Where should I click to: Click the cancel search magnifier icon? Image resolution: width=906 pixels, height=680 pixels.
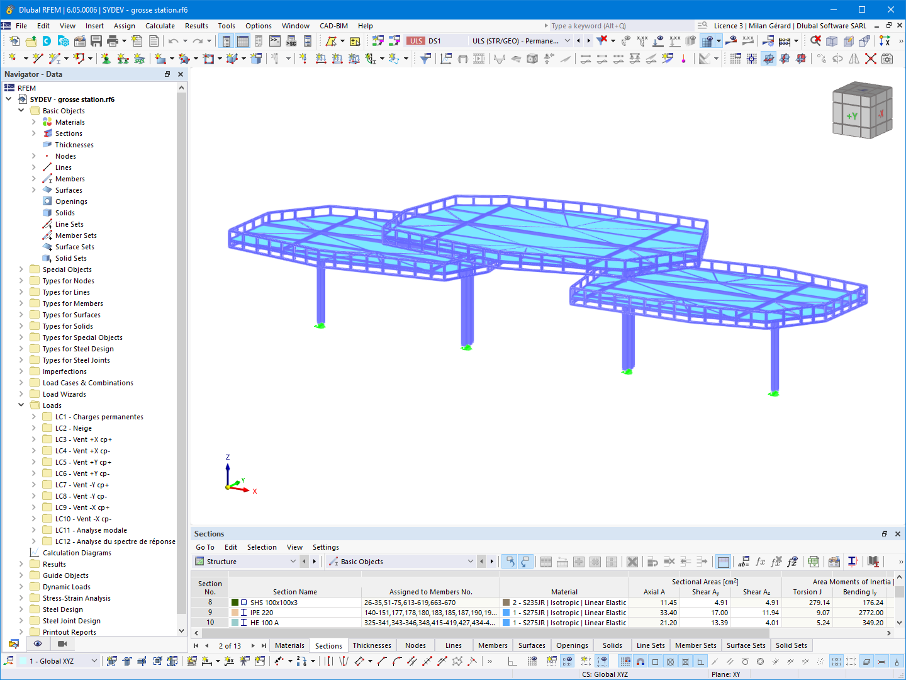tap(815, 41)
